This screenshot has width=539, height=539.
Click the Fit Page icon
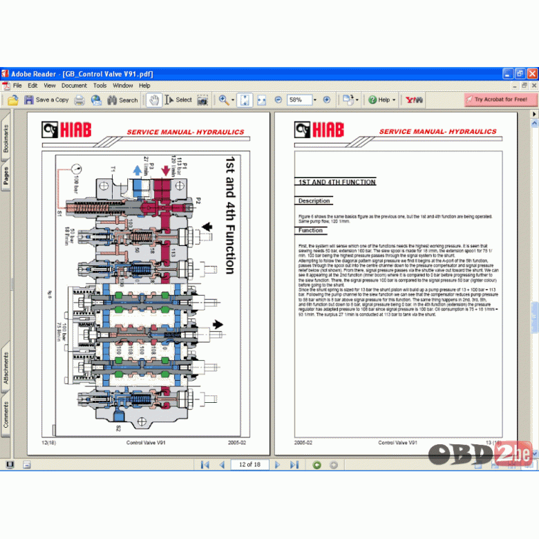pos(245,100)
